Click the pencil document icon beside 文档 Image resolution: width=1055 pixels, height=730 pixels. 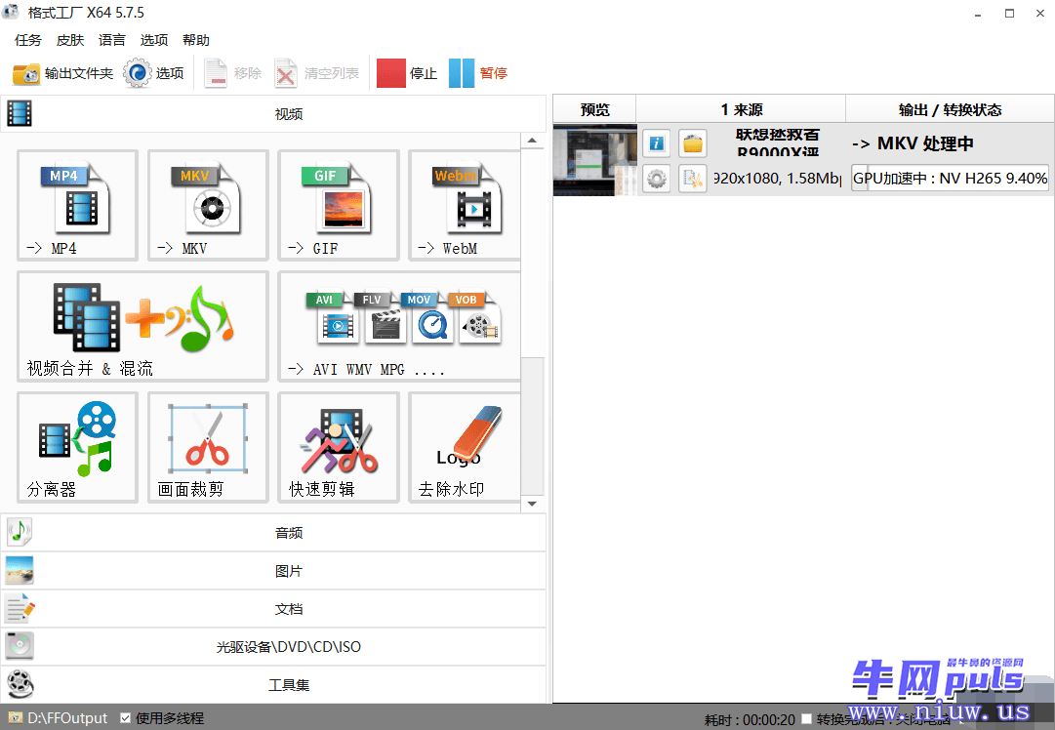click(20, 608)
